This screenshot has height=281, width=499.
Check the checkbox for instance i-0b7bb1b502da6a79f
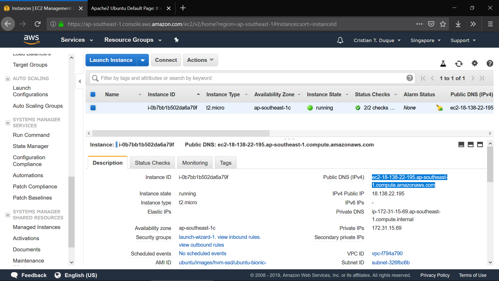point(93,107)
